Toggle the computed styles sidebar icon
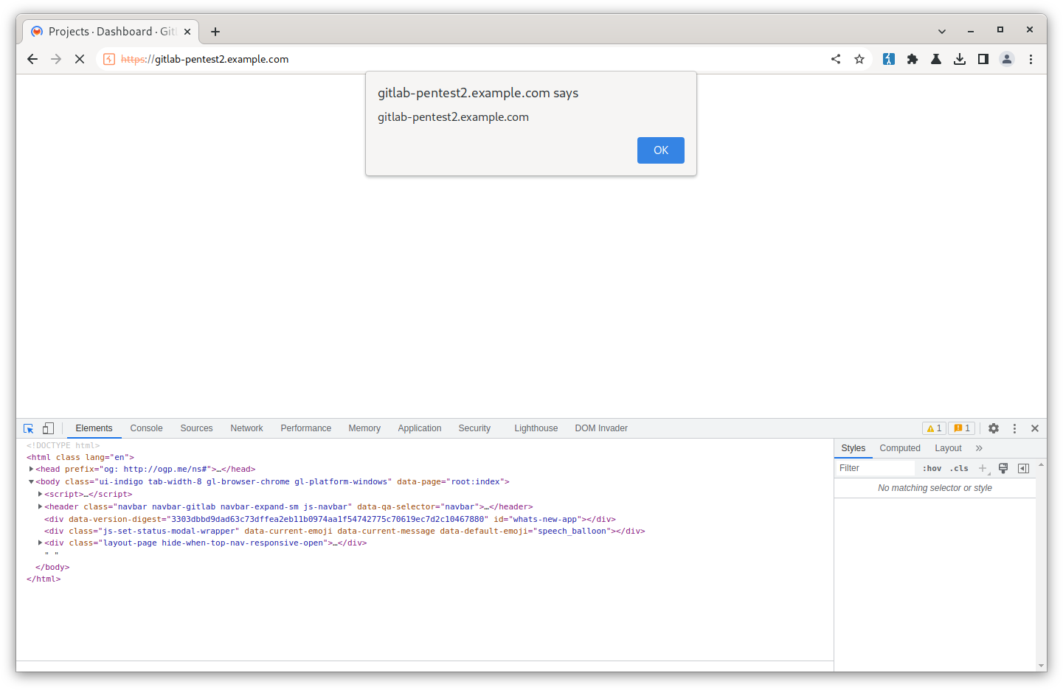 (1024, 468)
